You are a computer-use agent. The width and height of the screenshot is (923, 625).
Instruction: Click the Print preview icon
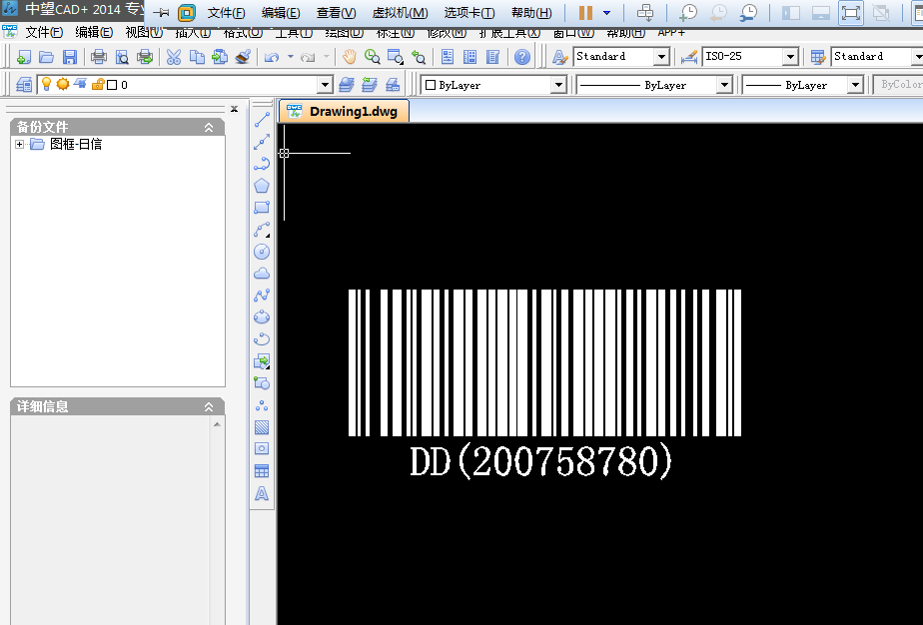click(122, 57)
